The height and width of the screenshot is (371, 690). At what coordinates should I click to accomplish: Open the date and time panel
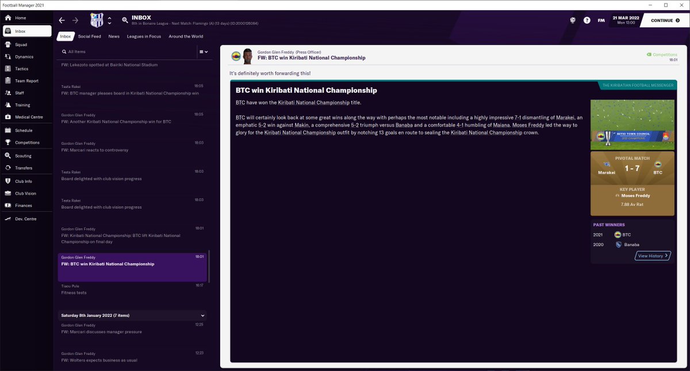coord(626,20)
